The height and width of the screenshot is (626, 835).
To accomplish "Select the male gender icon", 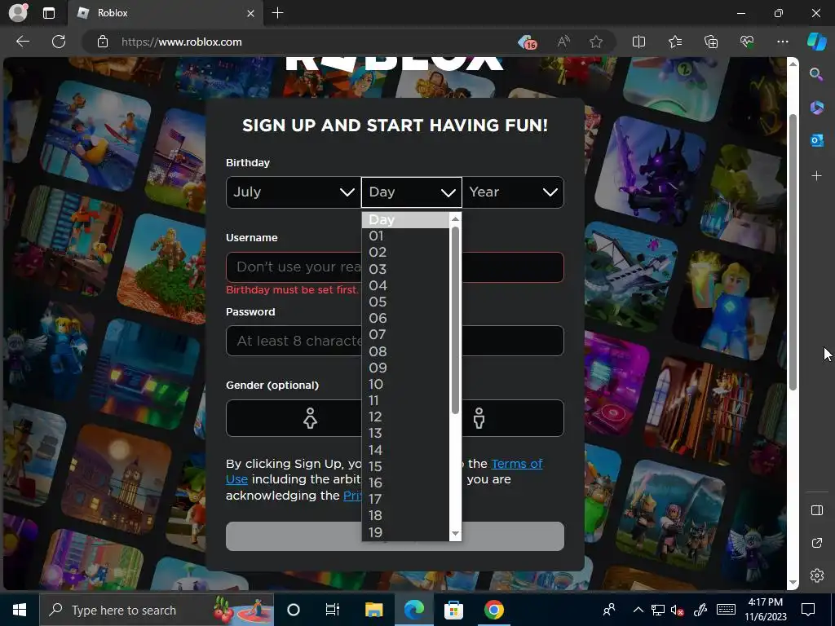I will click(479, 418).
